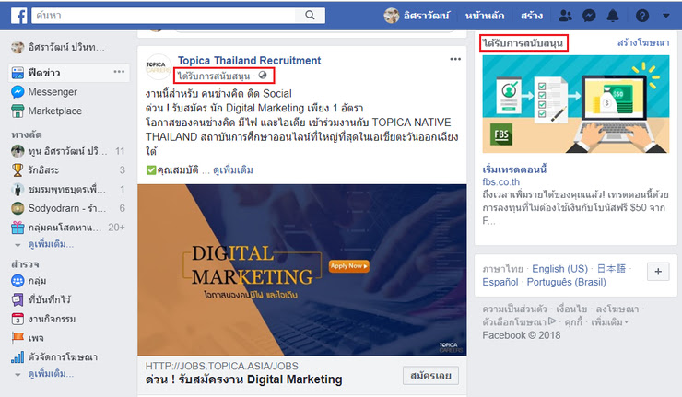The width and height of the screenshot is (682, 397).
Task: Open คุกกี้ cookies link
Action: click(x=573, y=322)
